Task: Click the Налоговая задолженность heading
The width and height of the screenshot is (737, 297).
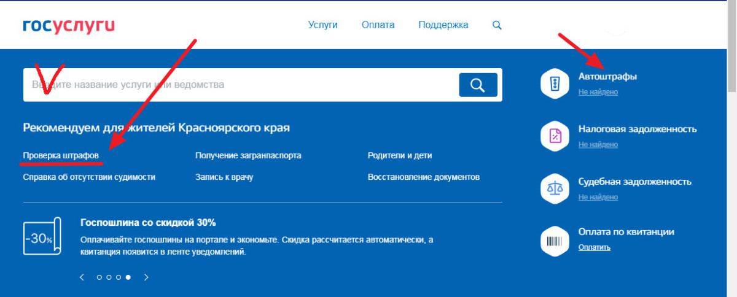Action: coord(638,129)
